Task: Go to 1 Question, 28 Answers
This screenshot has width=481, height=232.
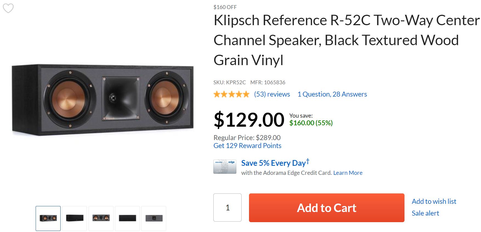Action: coord(332,94)
